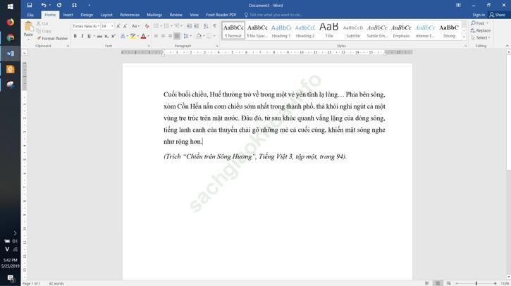Click Sort icon in Paragraph group
The height and width of the screenshot is (286, 511).
206,26
